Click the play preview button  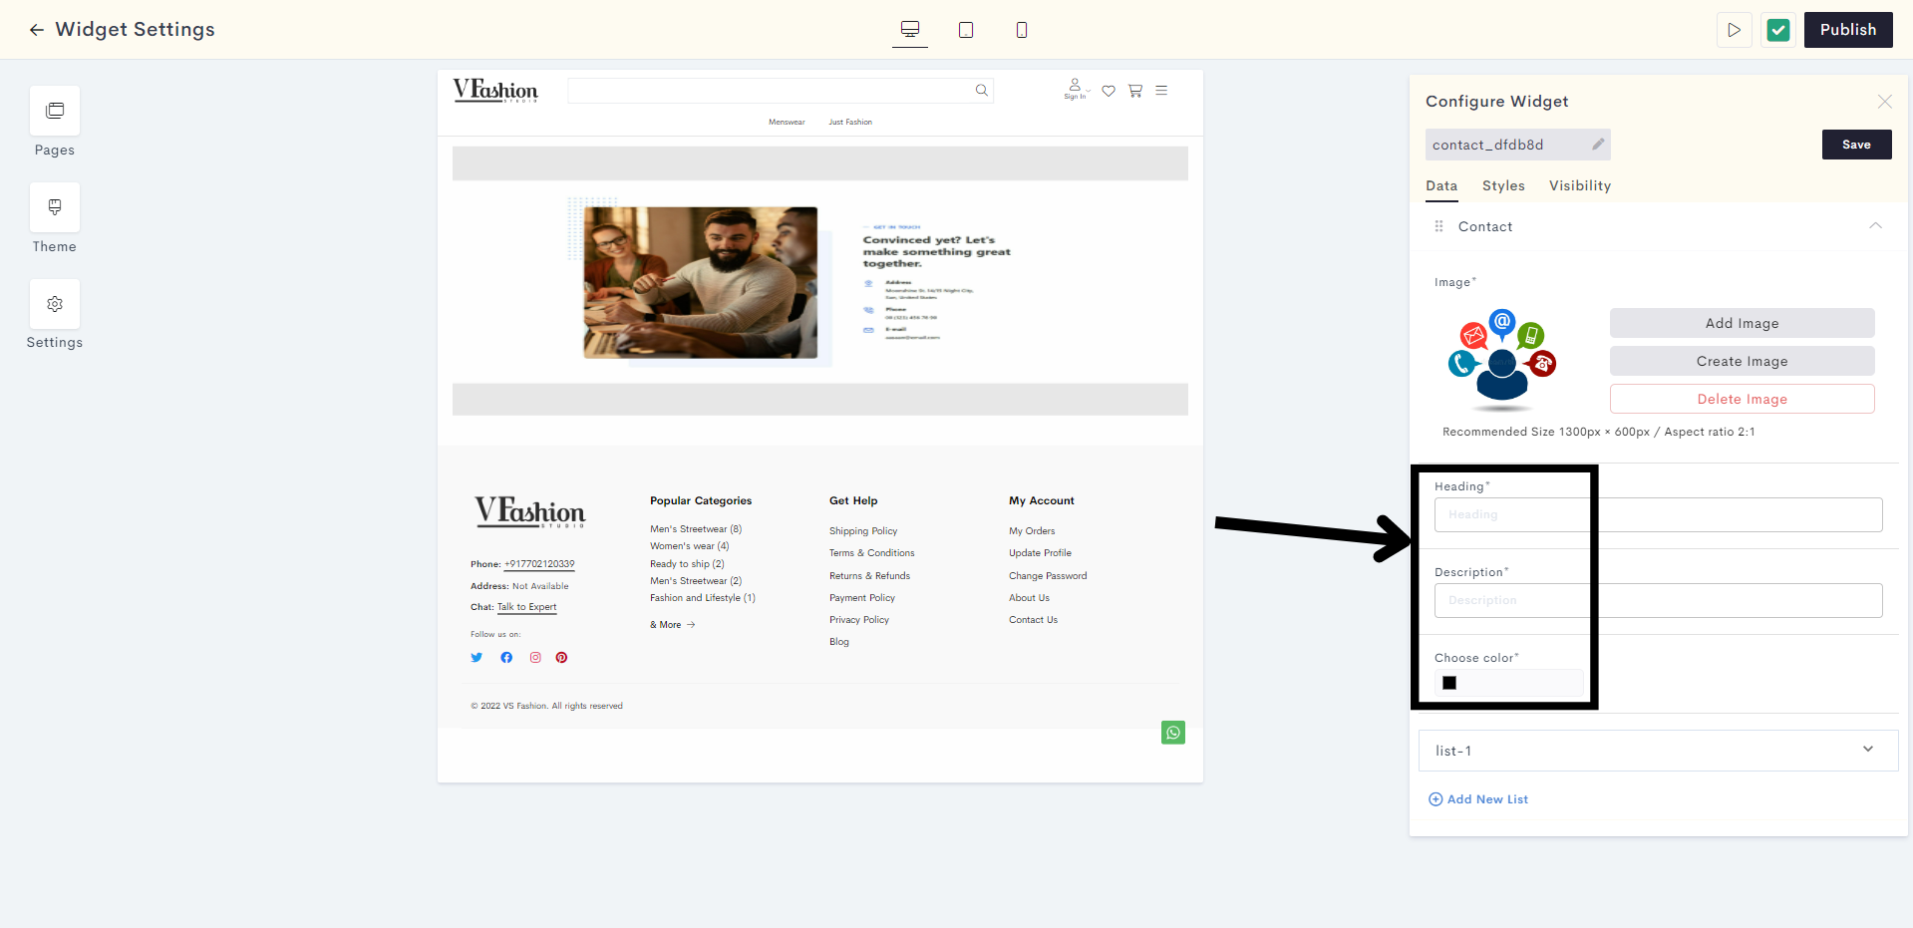1735,30
